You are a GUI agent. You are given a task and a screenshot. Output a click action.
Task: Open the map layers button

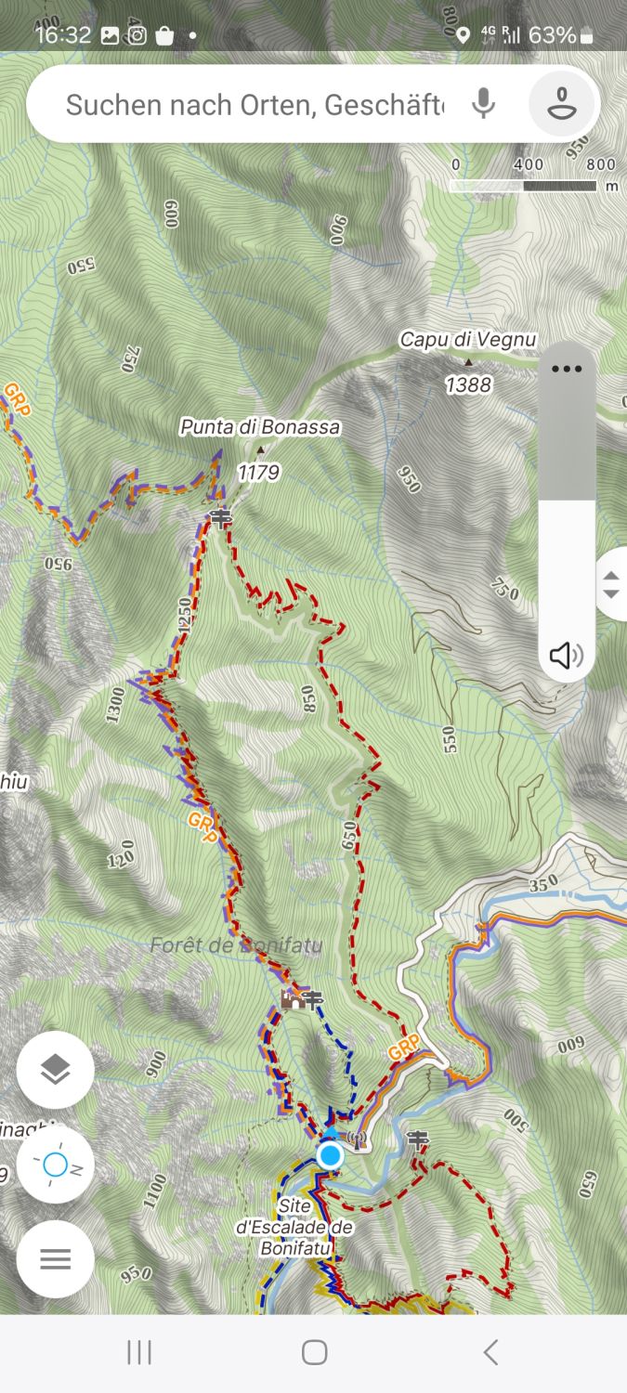[x=56, y=1070]
